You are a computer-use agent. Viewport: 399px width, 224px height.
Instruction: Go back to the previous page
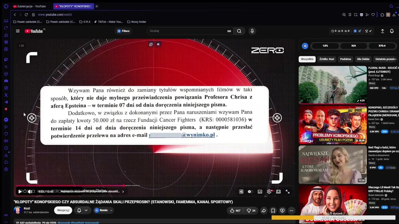(15, 15)
